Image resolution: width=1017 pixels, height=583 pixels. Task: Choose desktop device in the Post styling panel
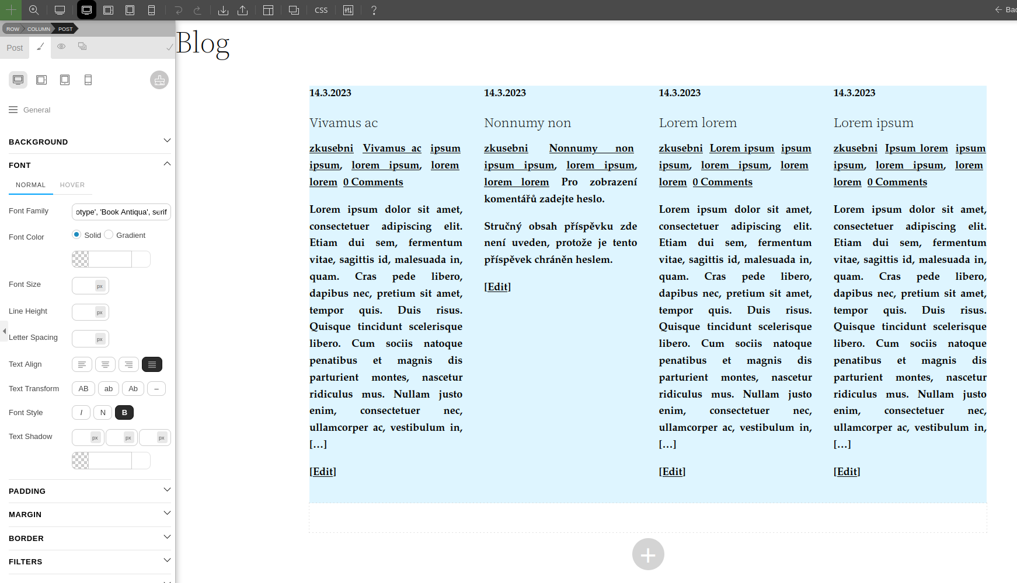point(18,80)
